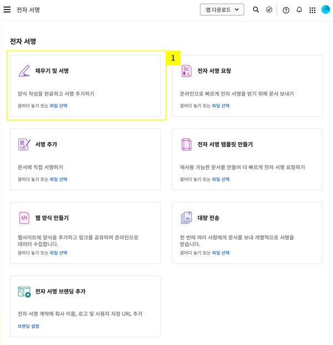Open the help question mark icon
This screenshot has width=333, height=345.
(x=286, y=10)
